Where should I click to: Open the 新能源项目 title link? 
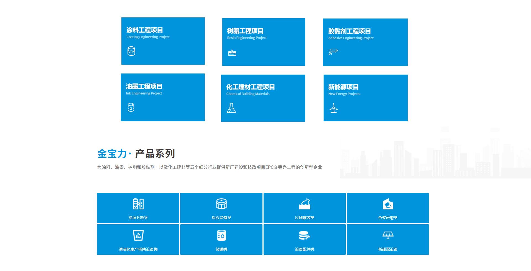point(343,87)
